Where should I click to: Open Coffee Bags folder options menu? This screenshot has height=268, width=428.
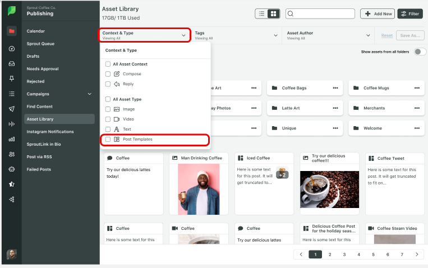(x=335, y=88)
